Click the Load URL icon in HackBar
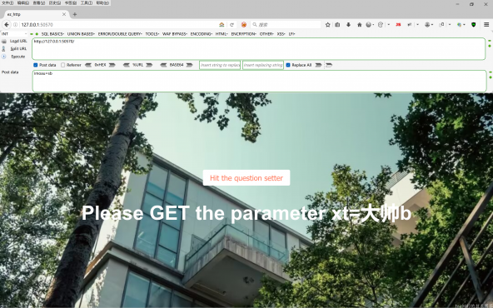Viewport: 493px width, 308px height. pos(4,41)
